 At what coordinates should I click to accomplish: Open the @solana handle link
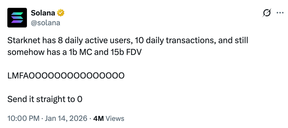click(x=45, y=23)
